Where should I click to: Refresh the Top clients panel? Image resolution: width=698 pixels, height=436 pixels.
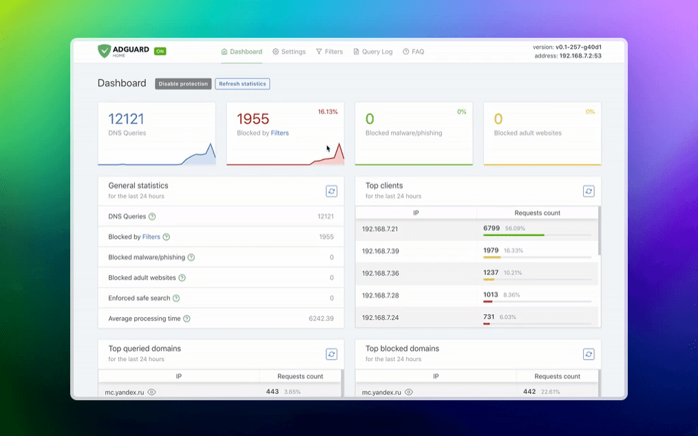(589, 190)
